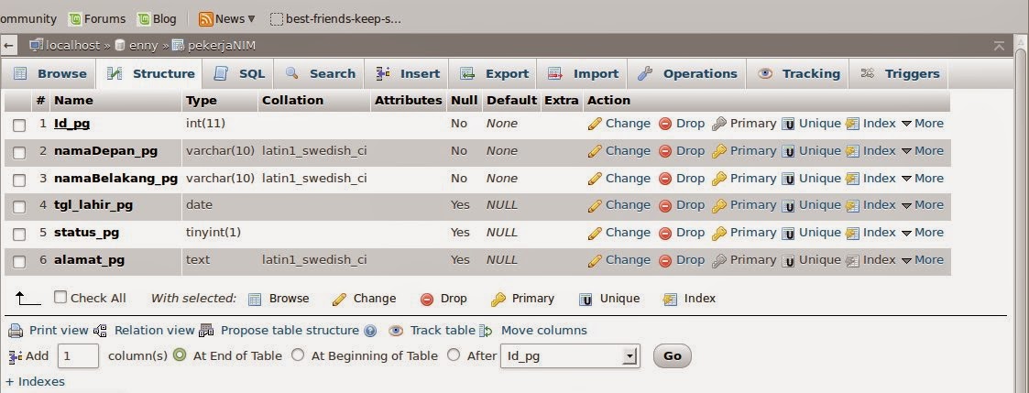The width and height of the screenshot is (1029, 393).
Task: Open the Search tab
Action: coord(321,74)
